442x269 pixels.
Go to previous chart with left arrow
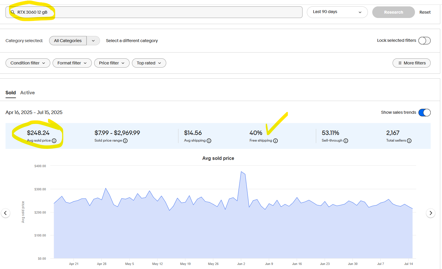(x=5, y=213)
